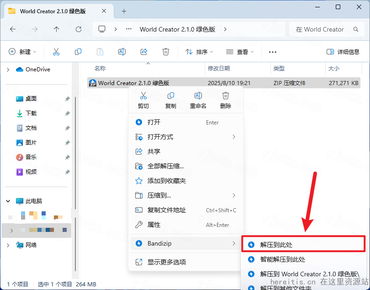
Task: Add a new tab with plus button
Action: pos(124,11)
